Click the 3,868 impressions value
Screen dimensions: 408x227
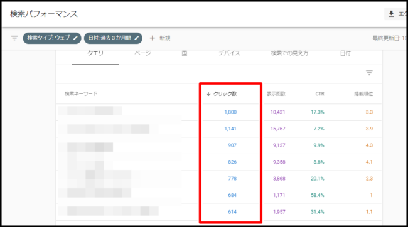pyautogui.click(x=279, y=179)
